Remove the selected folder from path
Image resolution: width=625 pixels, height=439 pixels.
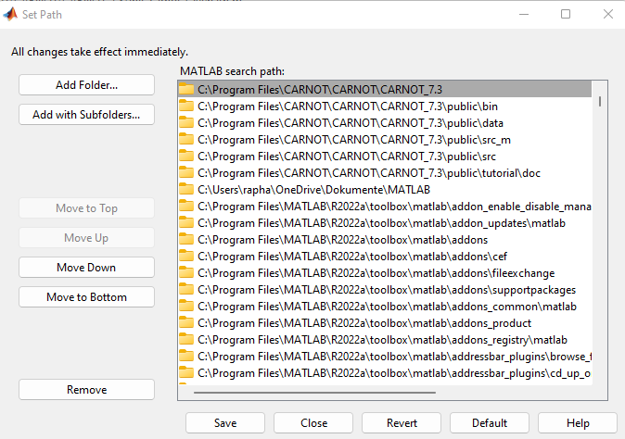click(86, 390)
